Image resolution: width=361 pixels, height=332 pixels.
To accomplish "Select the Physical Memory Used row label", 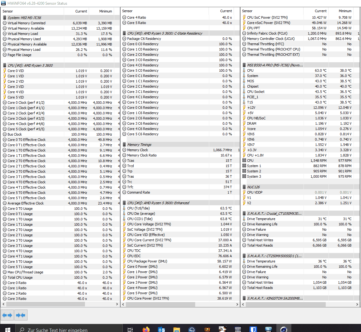I will pyautogui.click(x=24, y=39).
